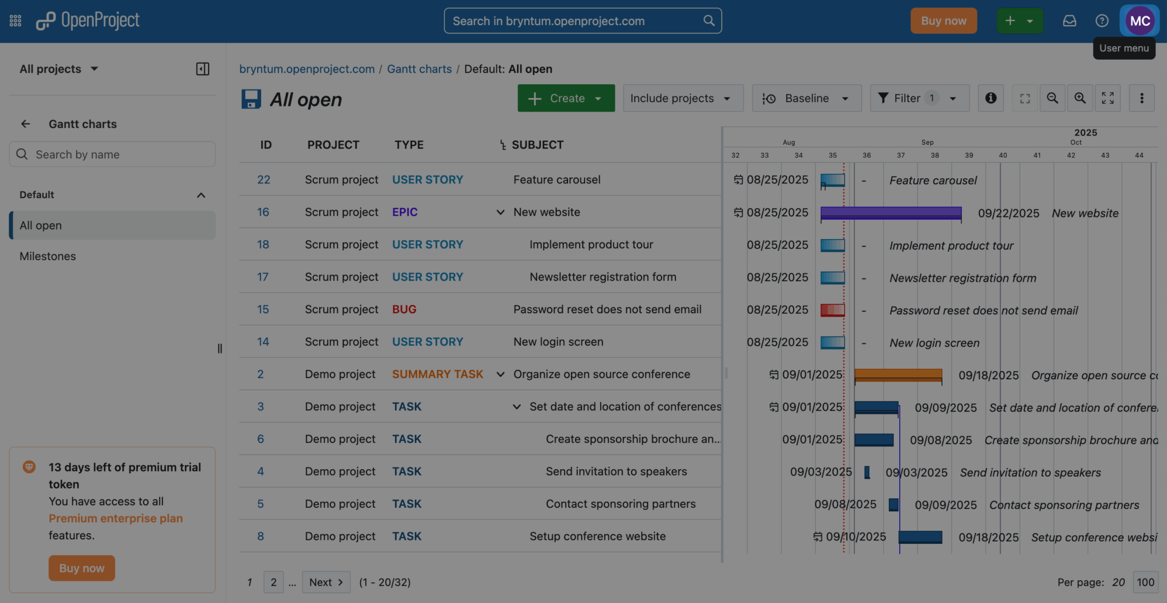Open the application modules grid menu
This screenshot has width=1167, height=603.
(x=15, y=21)
